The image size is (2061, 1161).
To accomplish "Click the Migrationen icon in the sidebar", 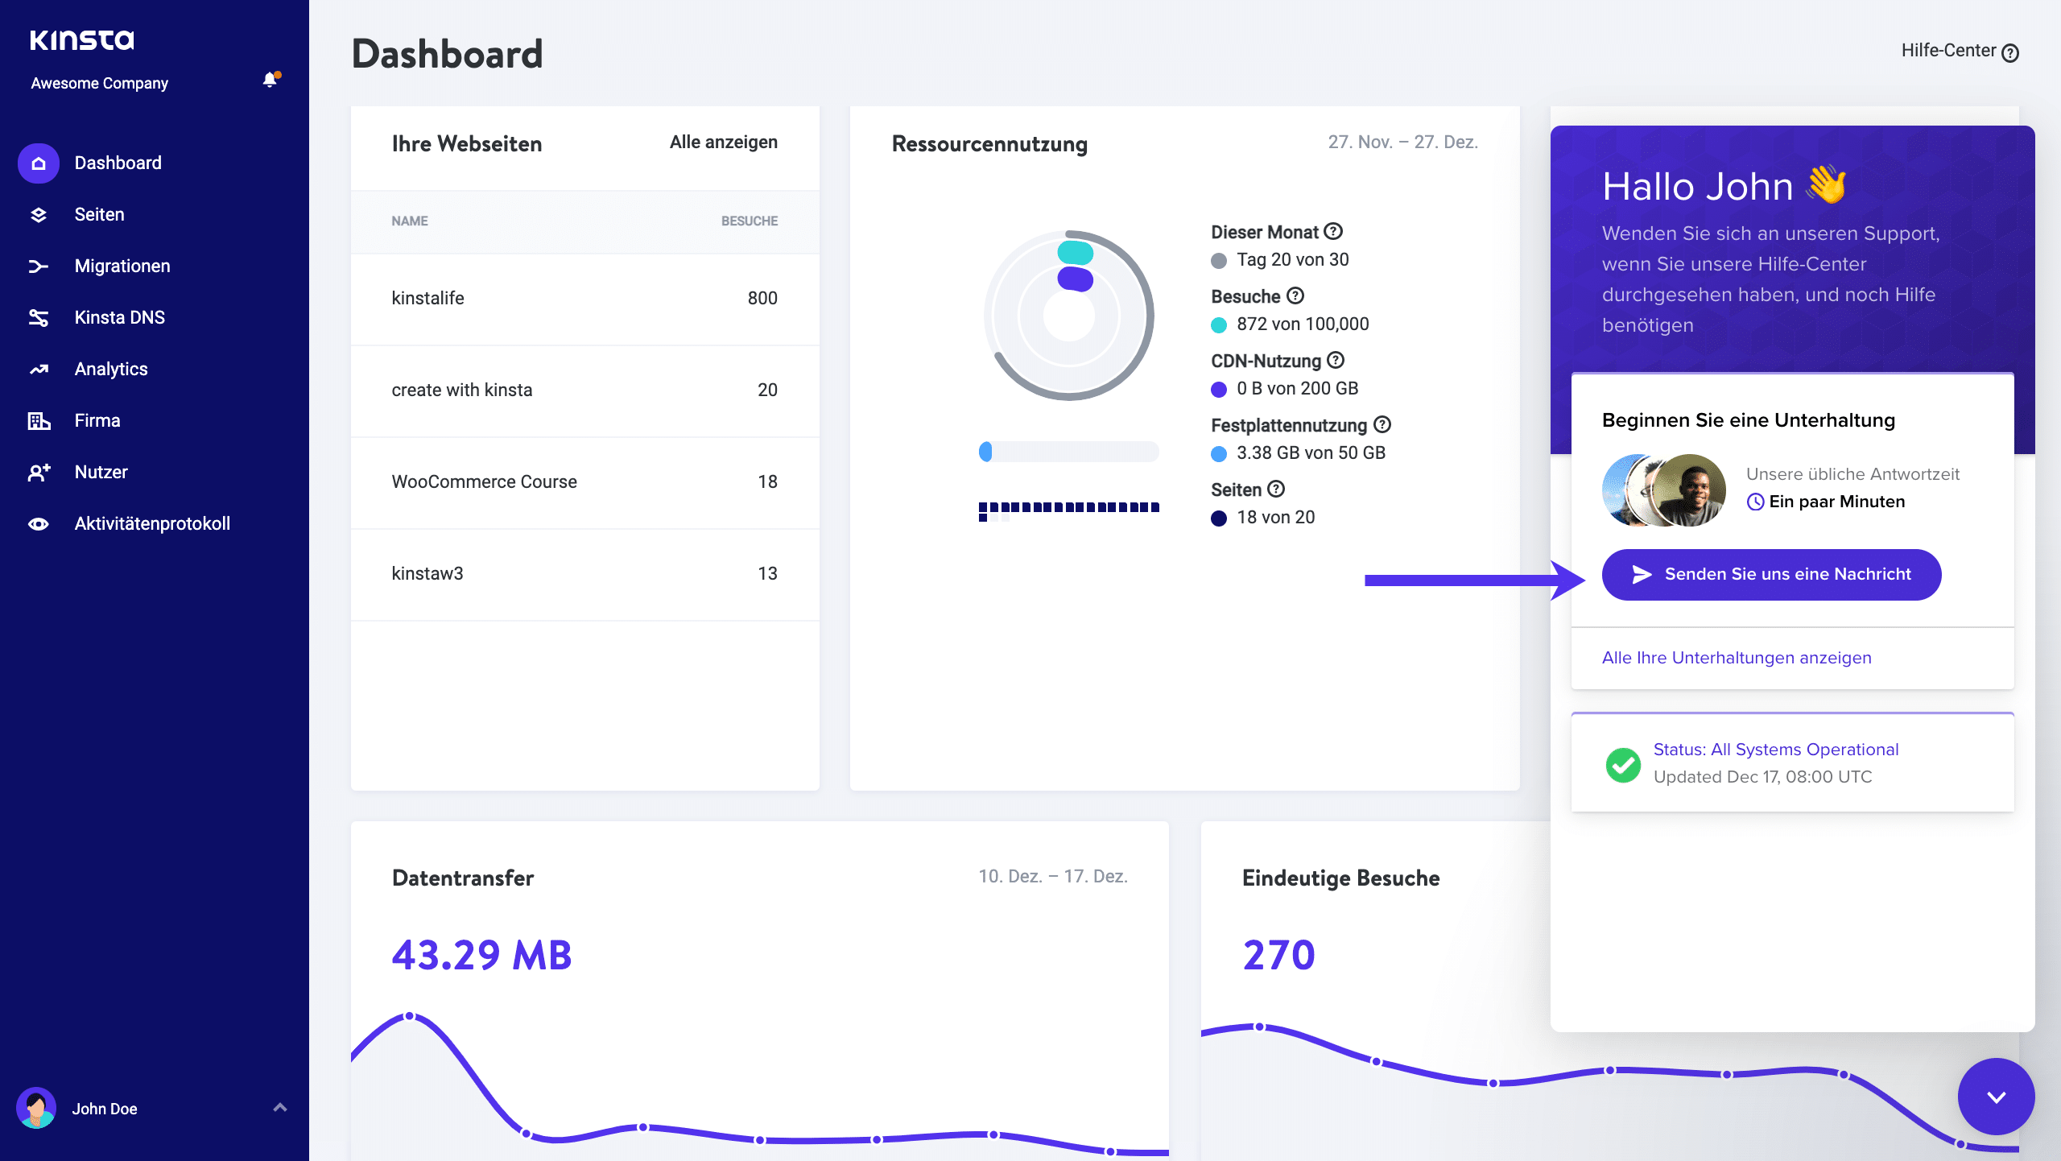I will point(38,266).
